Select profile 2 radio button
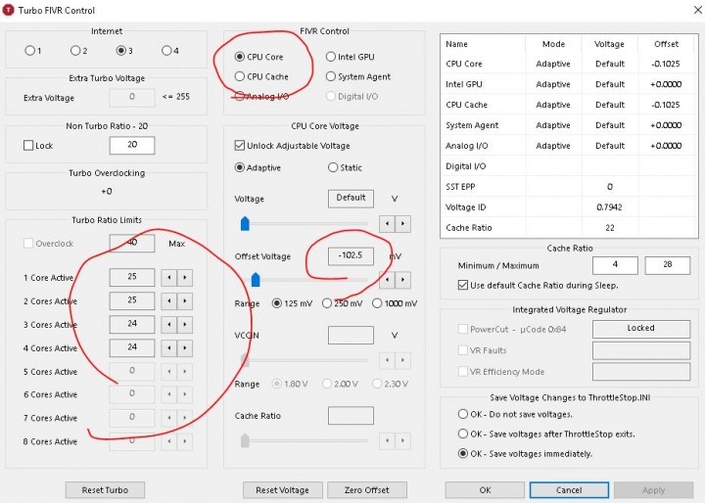Screen dimensions: 705x503 pos(75,50)
